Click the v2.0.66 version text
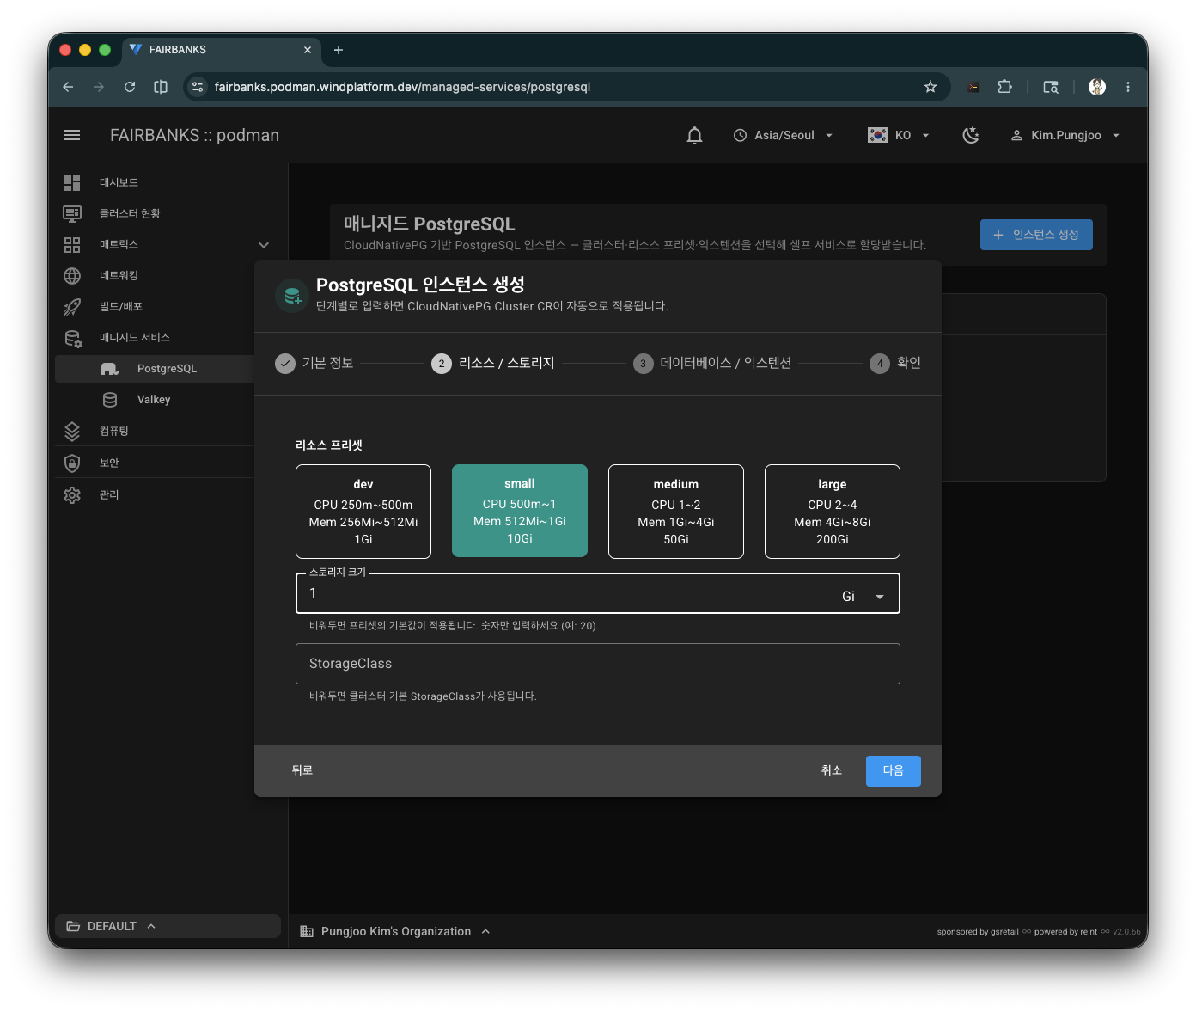Image resolution: width=1196 pixels, height=1012 pixels. click(x=1127, y=932)
